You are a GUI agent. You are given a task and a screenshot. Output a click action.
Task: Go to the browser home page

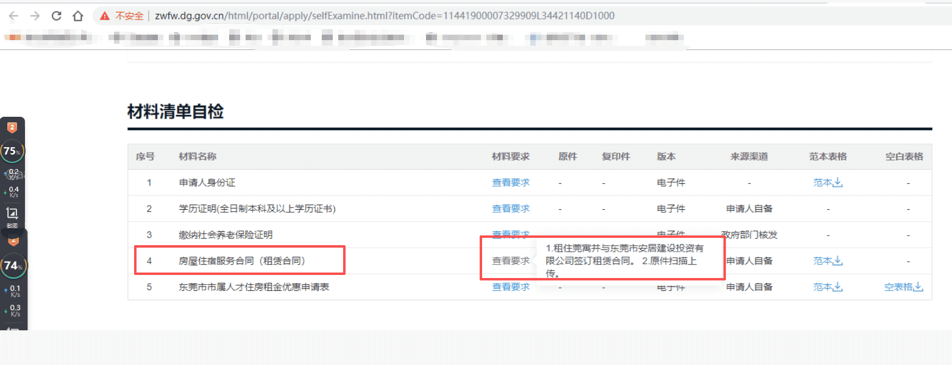click(x=77, y=16)
